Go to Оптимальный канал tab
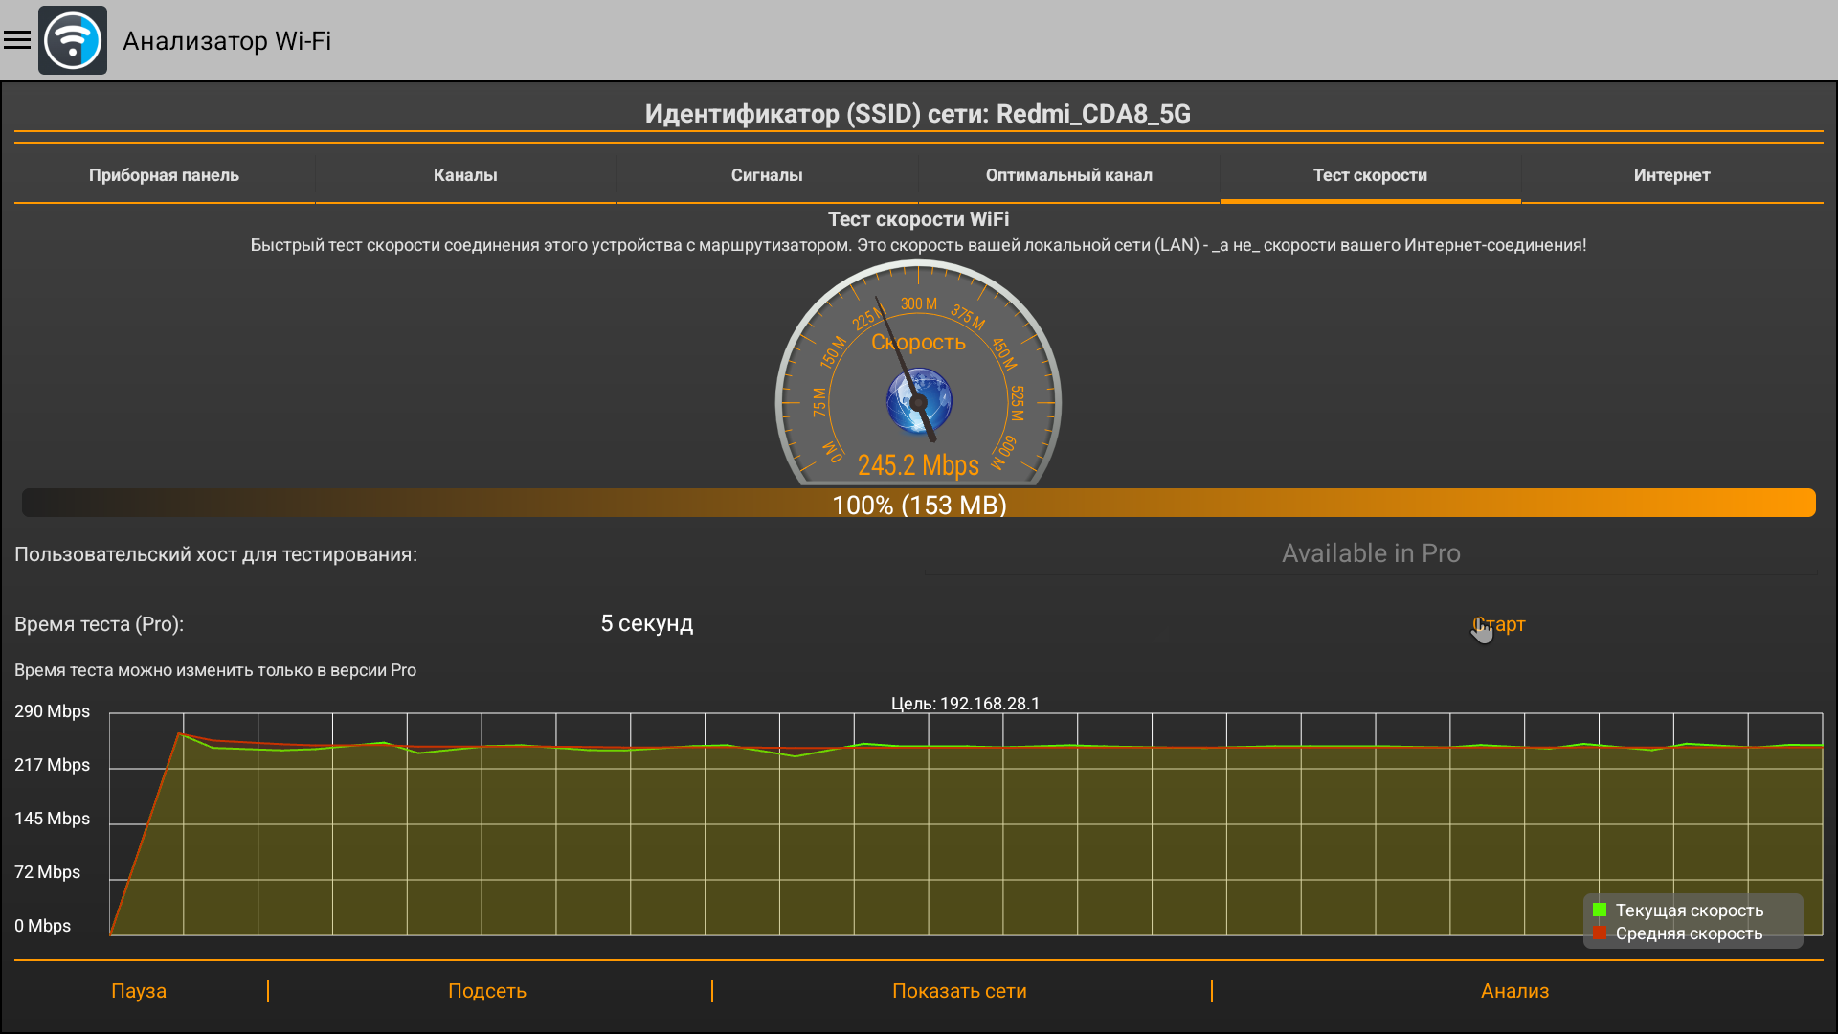Image resolution: width=1838 pixels, height=1034 pixels. pos(1068,175)
